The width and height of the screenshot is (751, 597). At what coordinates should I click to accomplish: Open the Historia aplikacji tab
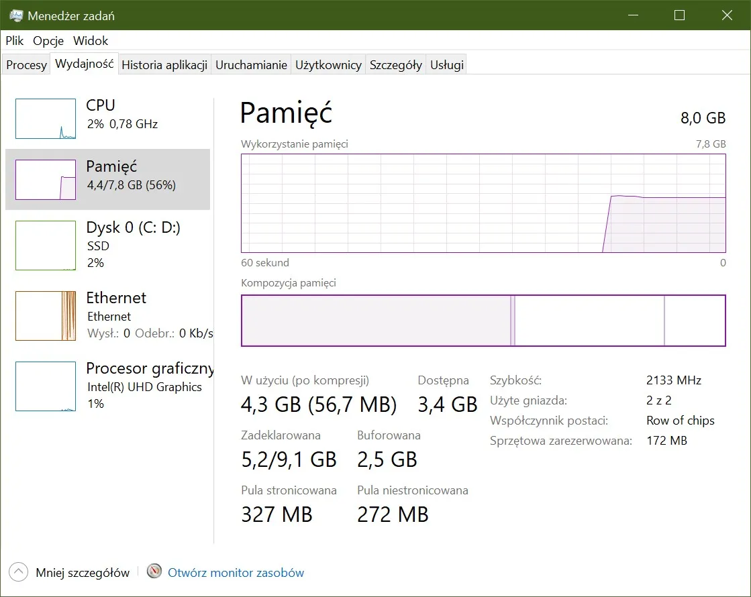click(164, 64)
